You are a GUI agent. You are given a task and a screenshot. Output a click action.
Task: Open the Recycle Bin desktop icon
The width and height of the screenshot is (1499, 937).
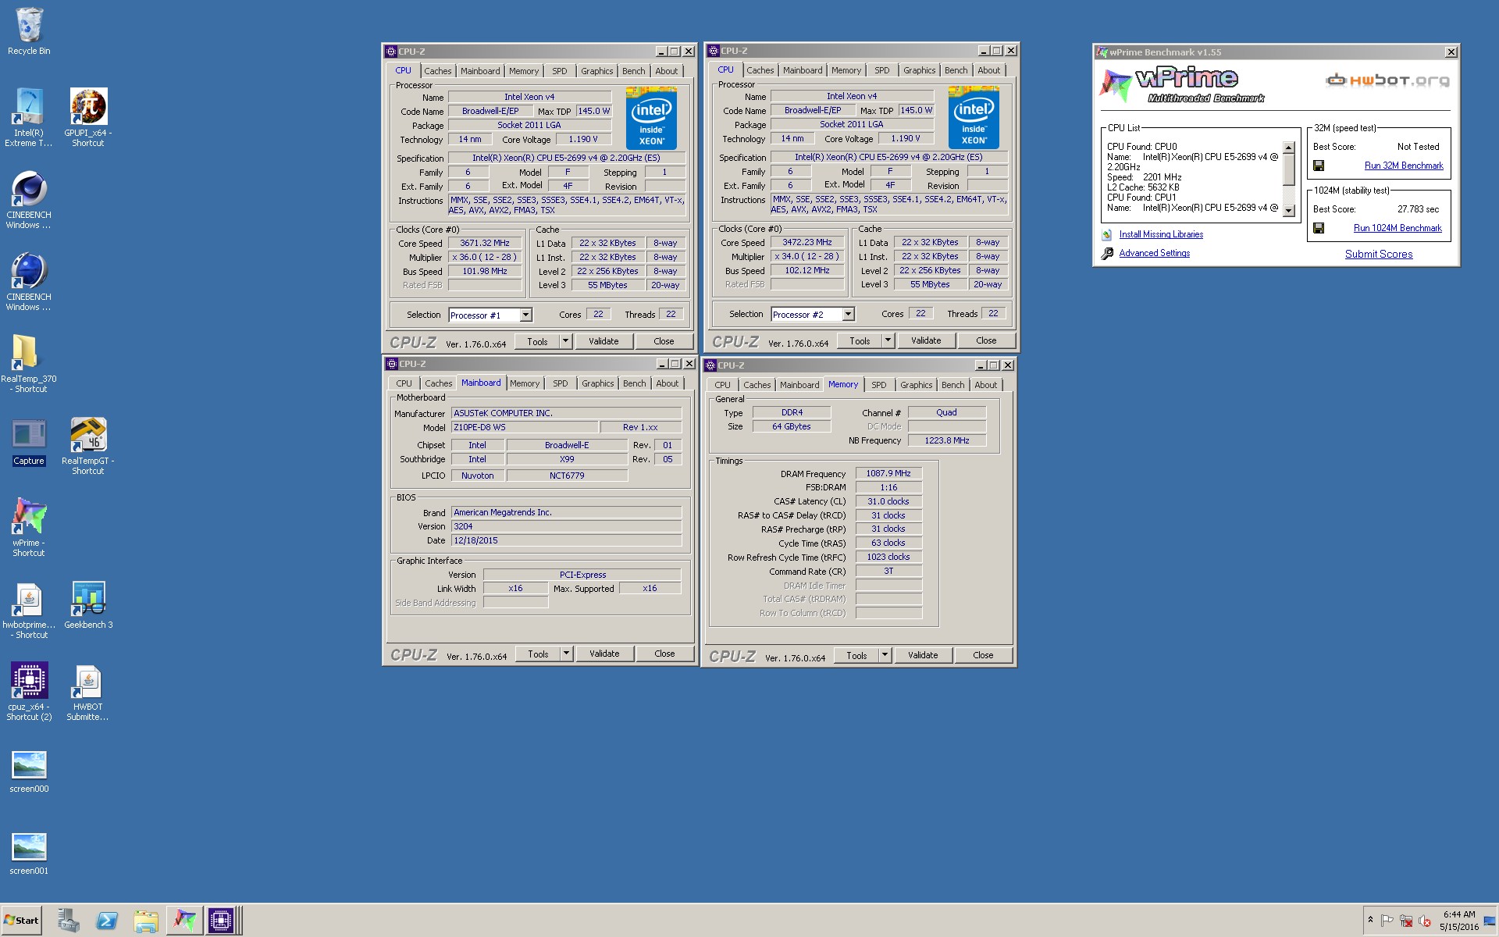click(x=29, y=31)
